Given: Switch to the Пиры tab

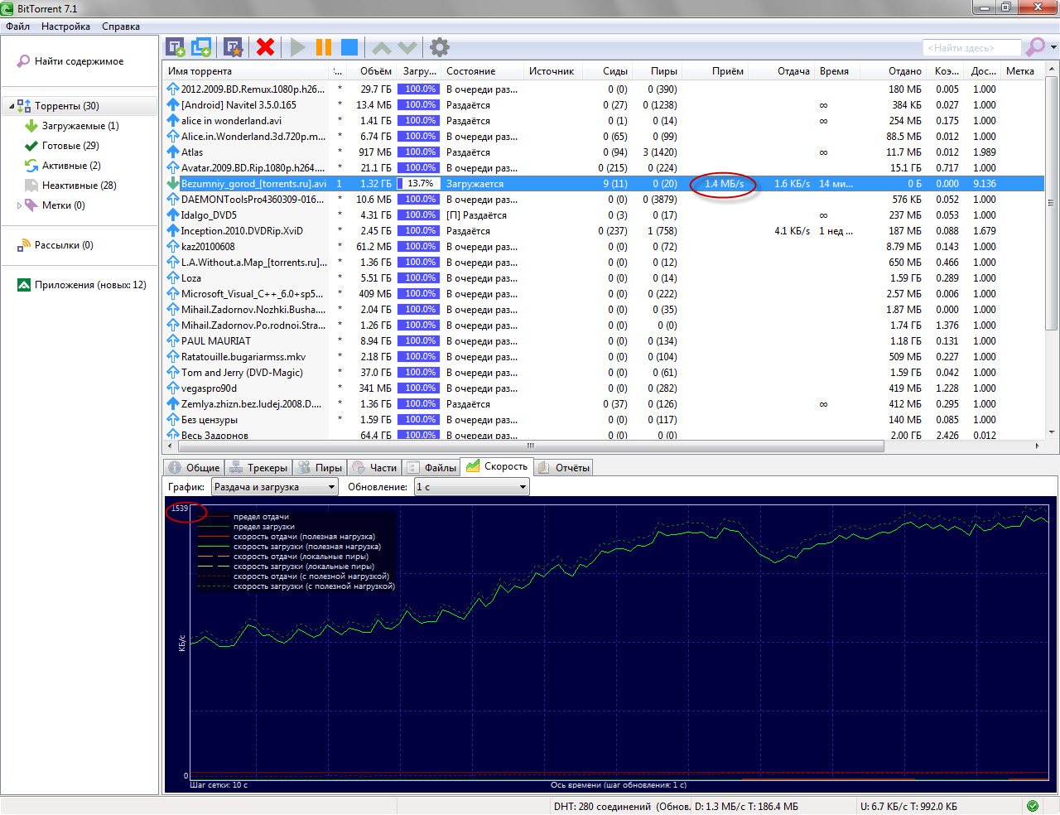Looking at the screenshot, I should (320, 468).
